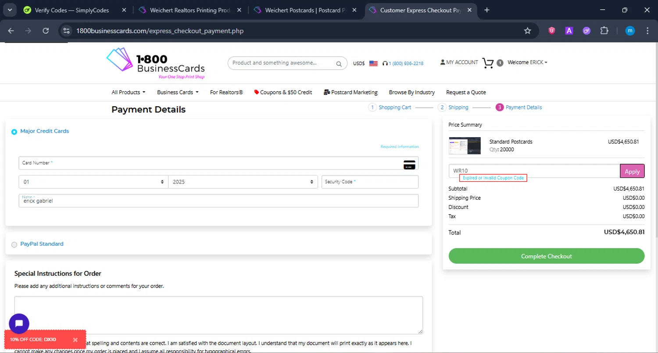Click the credit card icon in Card Number

point(409,165)
